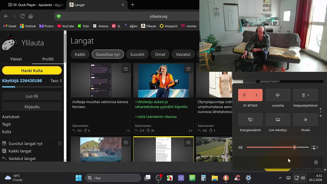This screenshot has width=327, height=184.
Task: Open Tagit link in sidebar
Action: [6, 124]
